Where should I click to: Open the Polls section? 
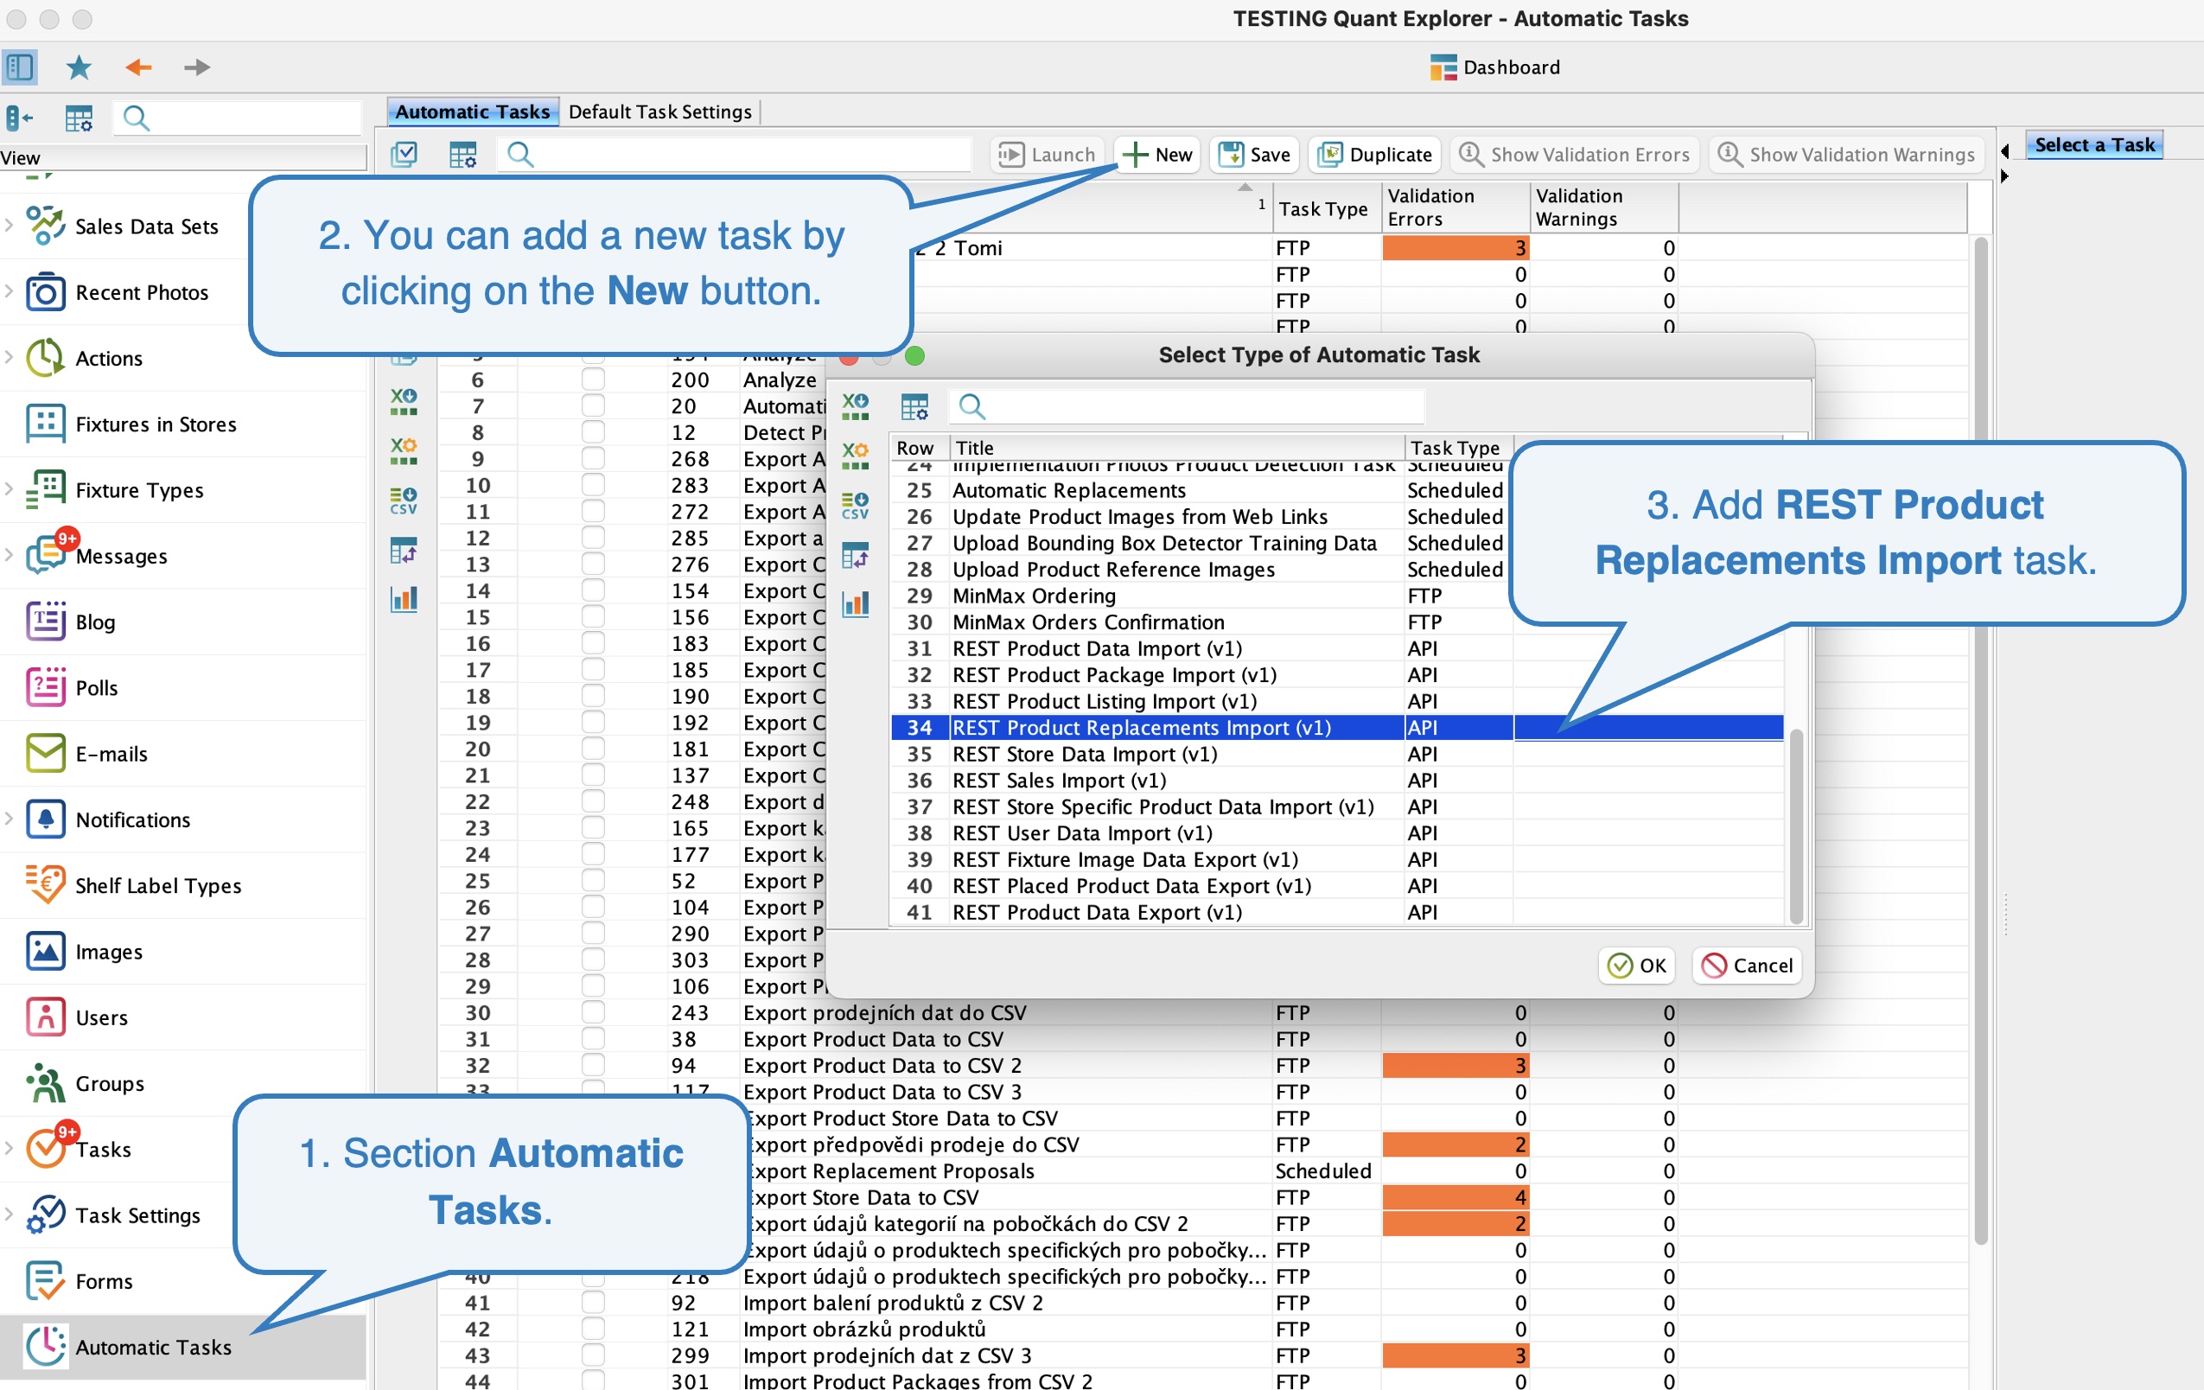click(x=96, y=688)
